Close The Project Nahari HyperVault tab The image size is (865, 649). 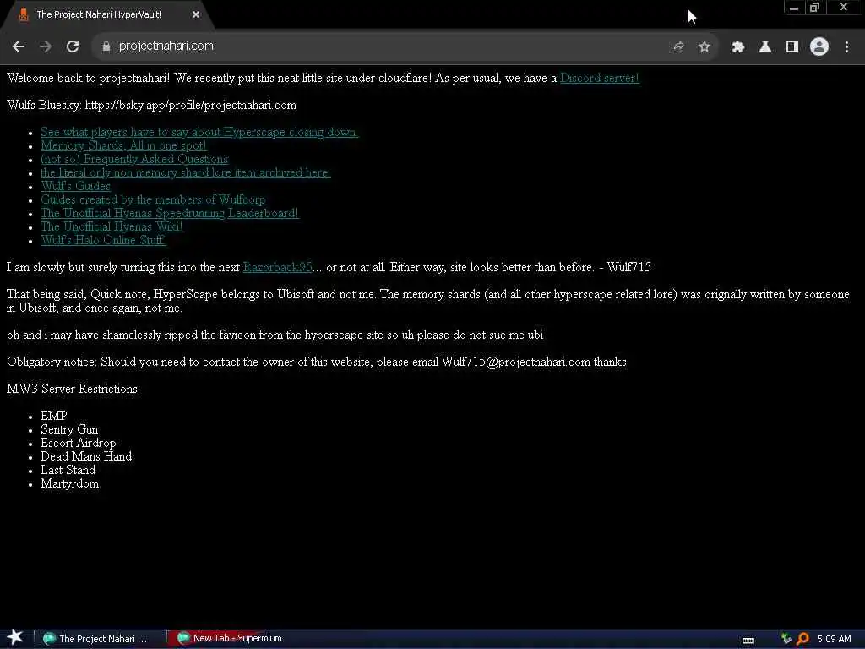(x=196, y=15)
